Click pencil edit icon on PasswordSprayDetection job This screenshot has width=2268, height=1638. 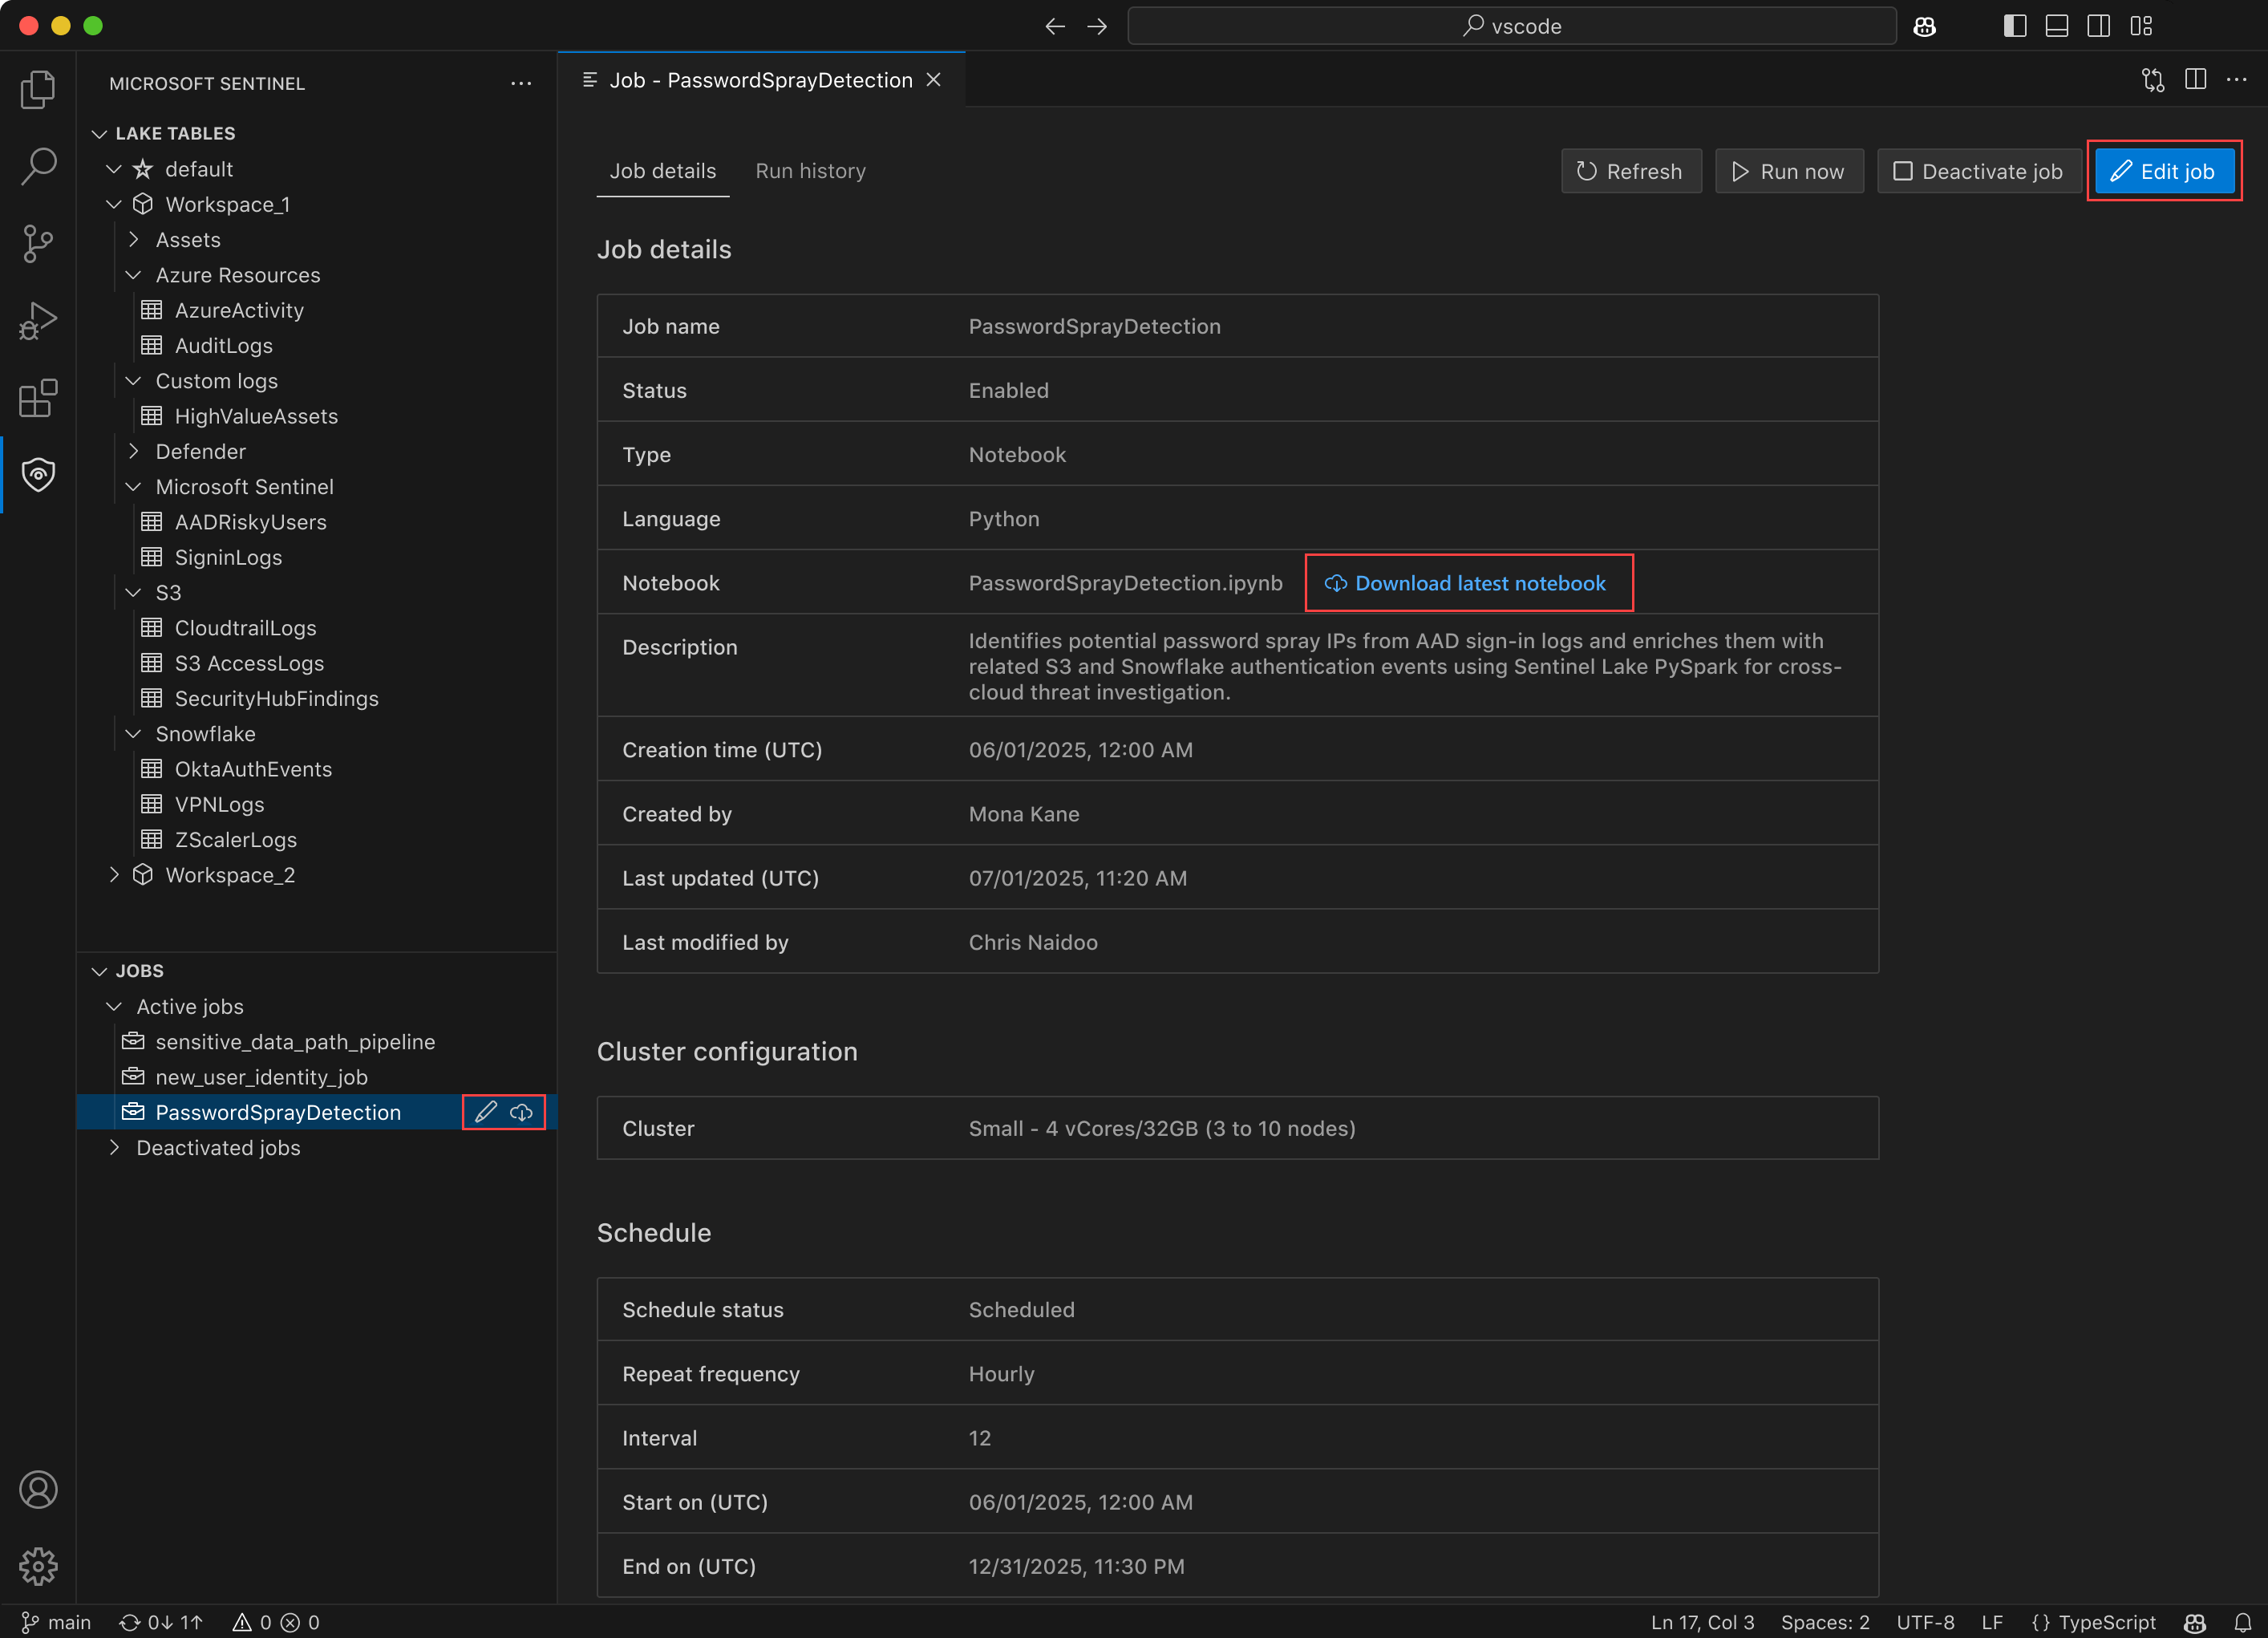pyautogui.click(x=486, y=1112)
